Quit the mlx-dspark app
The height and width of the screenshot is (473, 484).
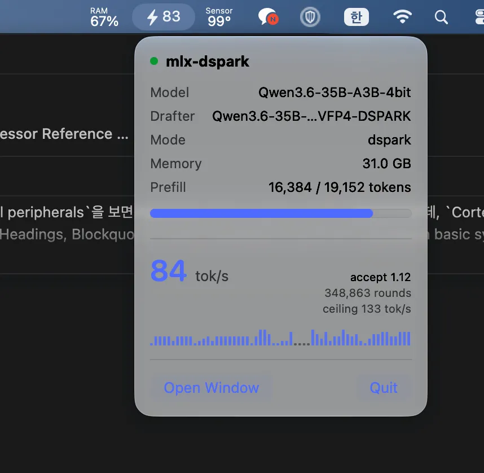(x=384, y=387)
